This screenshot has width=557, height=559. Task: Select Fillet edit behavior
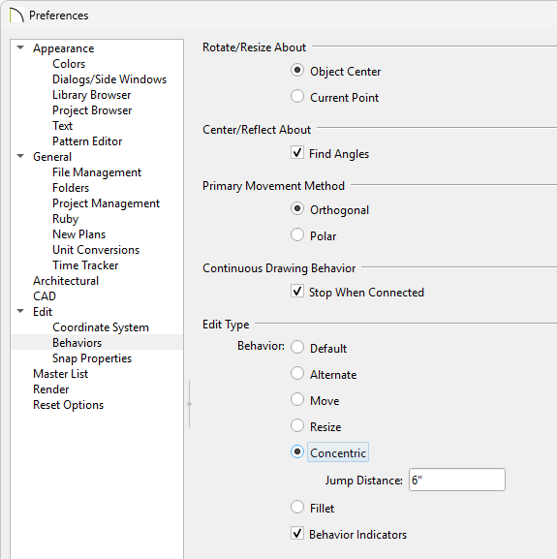[297, 507]
